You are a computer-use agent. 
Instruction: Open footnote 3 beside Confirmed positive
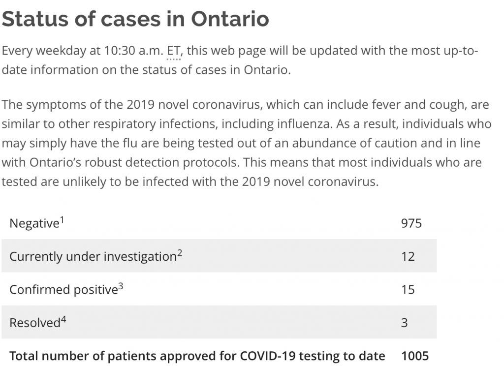121,286
